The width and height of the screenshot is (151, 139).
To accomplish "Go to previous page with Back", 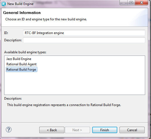I will (x=52, y=130).
